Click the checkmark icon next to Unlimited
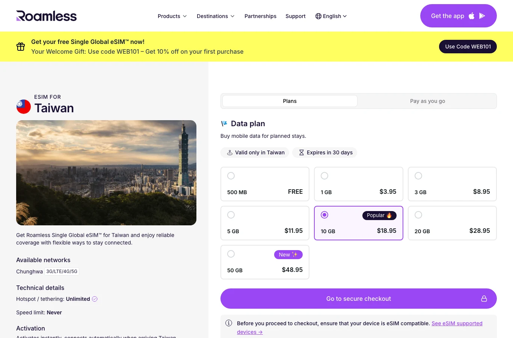Viewport: 513px width, 338px height. tap(95, 299)
